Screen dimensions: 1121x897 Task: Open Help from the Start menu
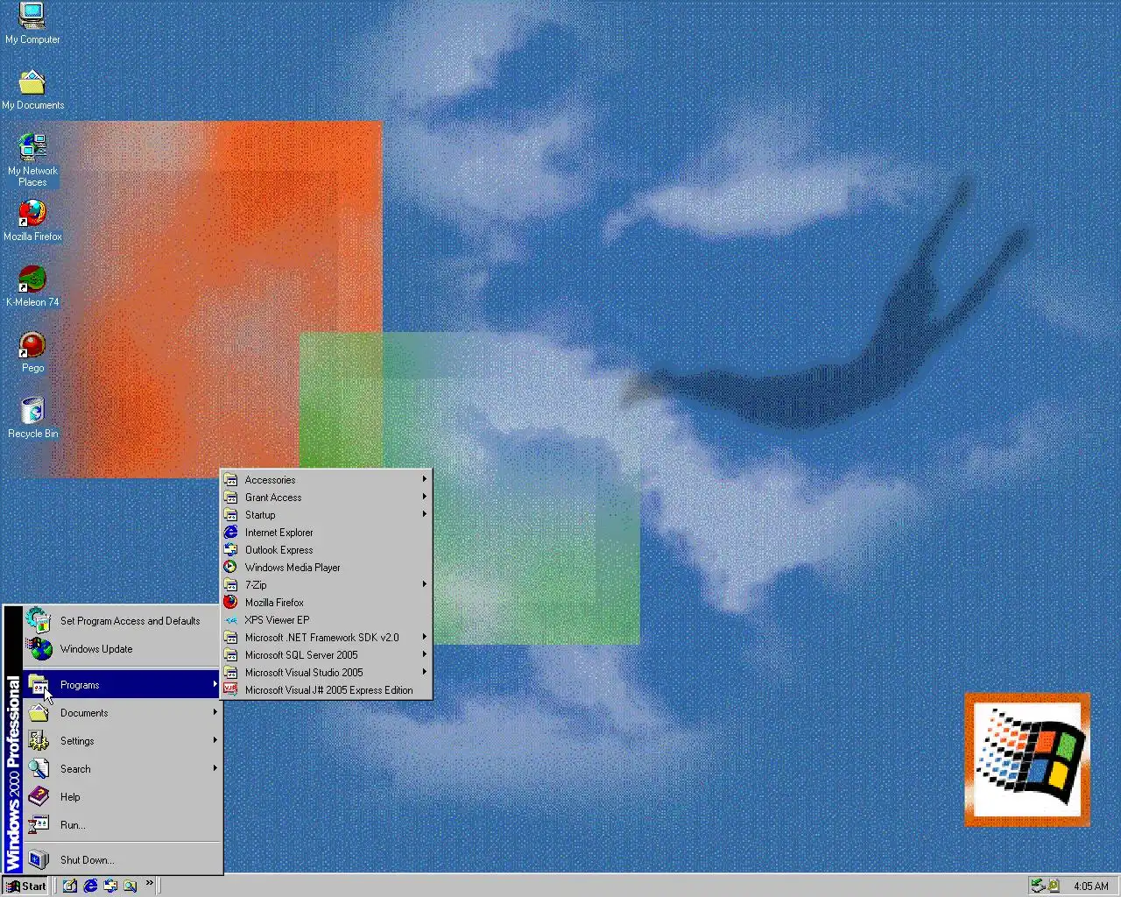(122, 797)
